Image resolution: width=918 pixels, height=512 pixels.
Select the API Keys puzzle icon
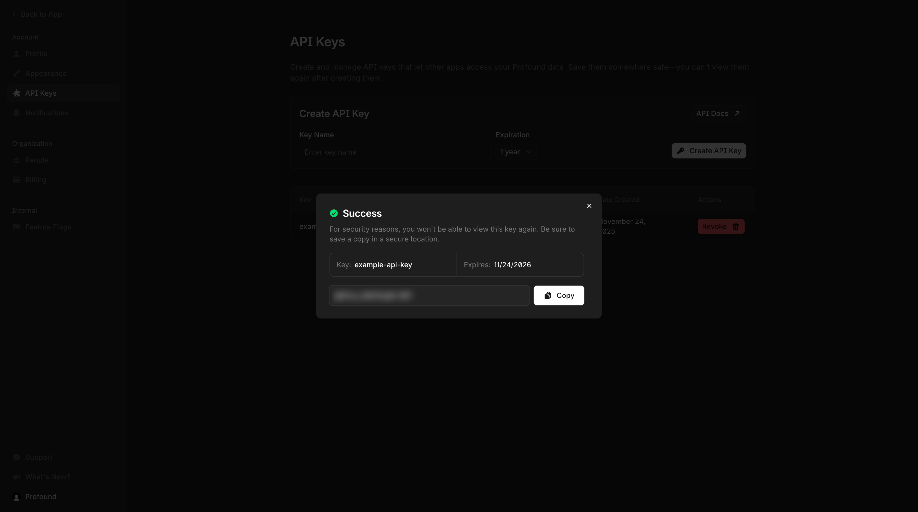tap(16, 93)
